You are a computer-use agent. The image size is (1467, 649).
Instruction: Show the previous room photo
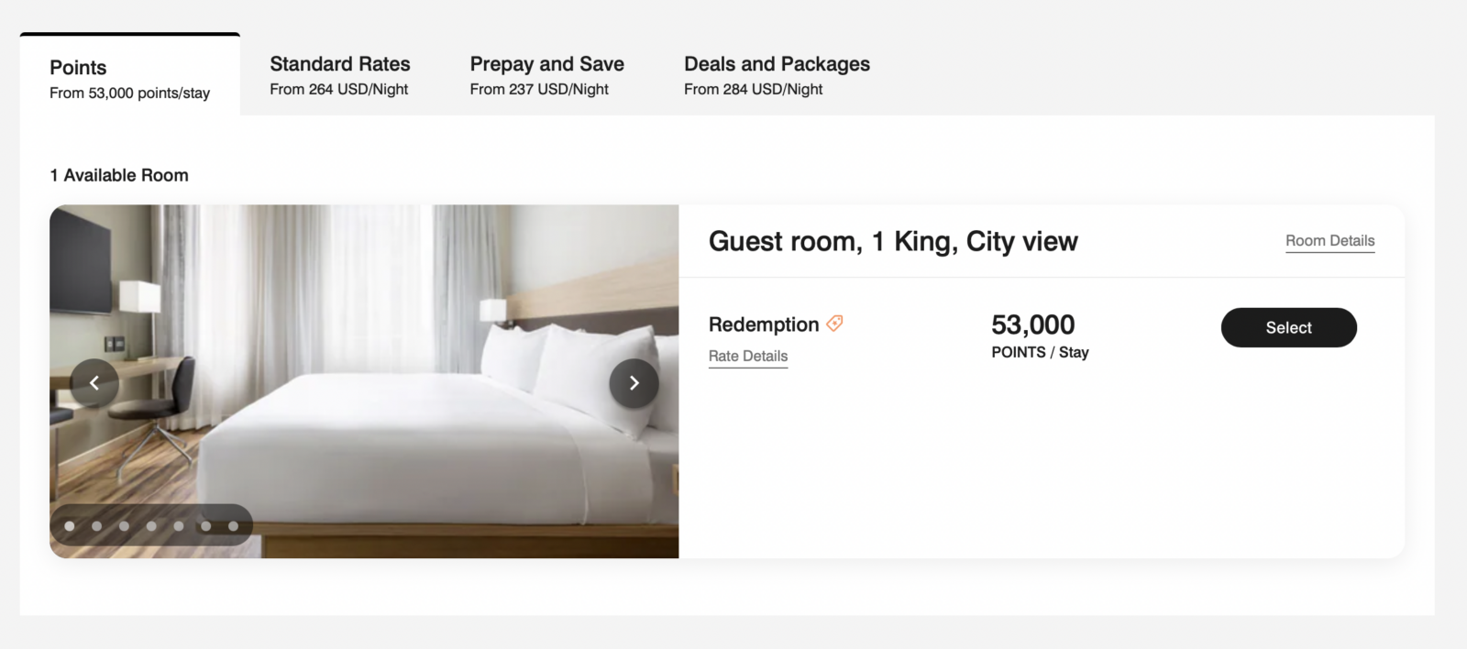[94, 383]
